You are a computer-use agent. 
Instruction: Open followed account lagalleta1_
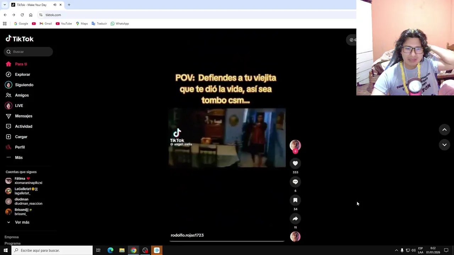point(28,191)
